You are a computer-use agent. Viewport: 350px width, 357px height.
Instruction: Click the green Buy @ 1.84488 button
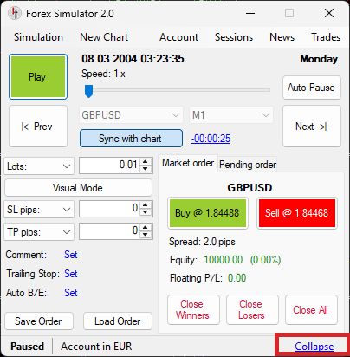click(208, 213)
